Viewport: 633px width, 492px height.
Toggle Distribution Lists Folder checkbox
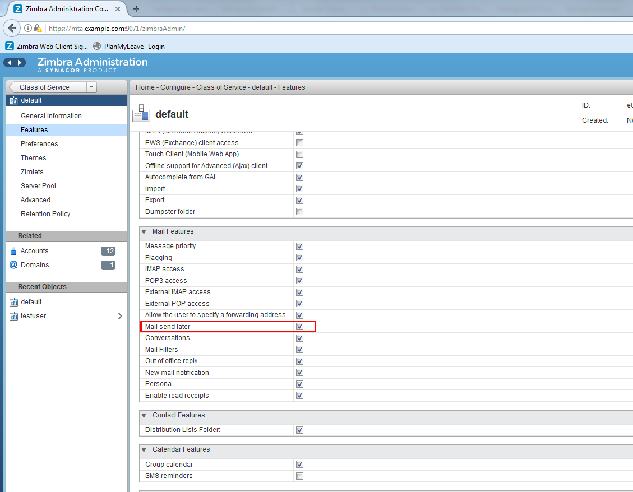[299, 430]
